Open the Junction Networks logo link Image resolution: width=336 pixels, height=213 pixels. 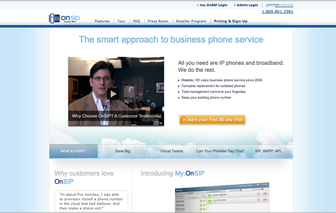tap(280, 5)
